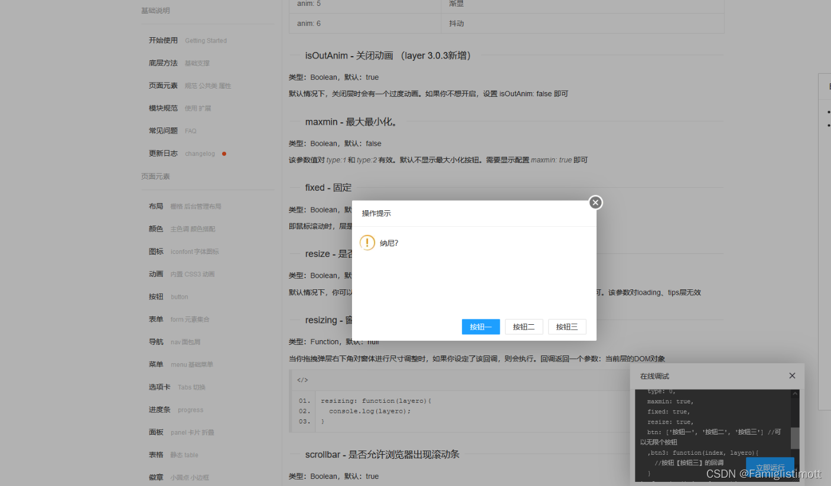Click 按钮三 in the dialog
Viewport: 831px width, 486px height.
[x=566, y=326]
